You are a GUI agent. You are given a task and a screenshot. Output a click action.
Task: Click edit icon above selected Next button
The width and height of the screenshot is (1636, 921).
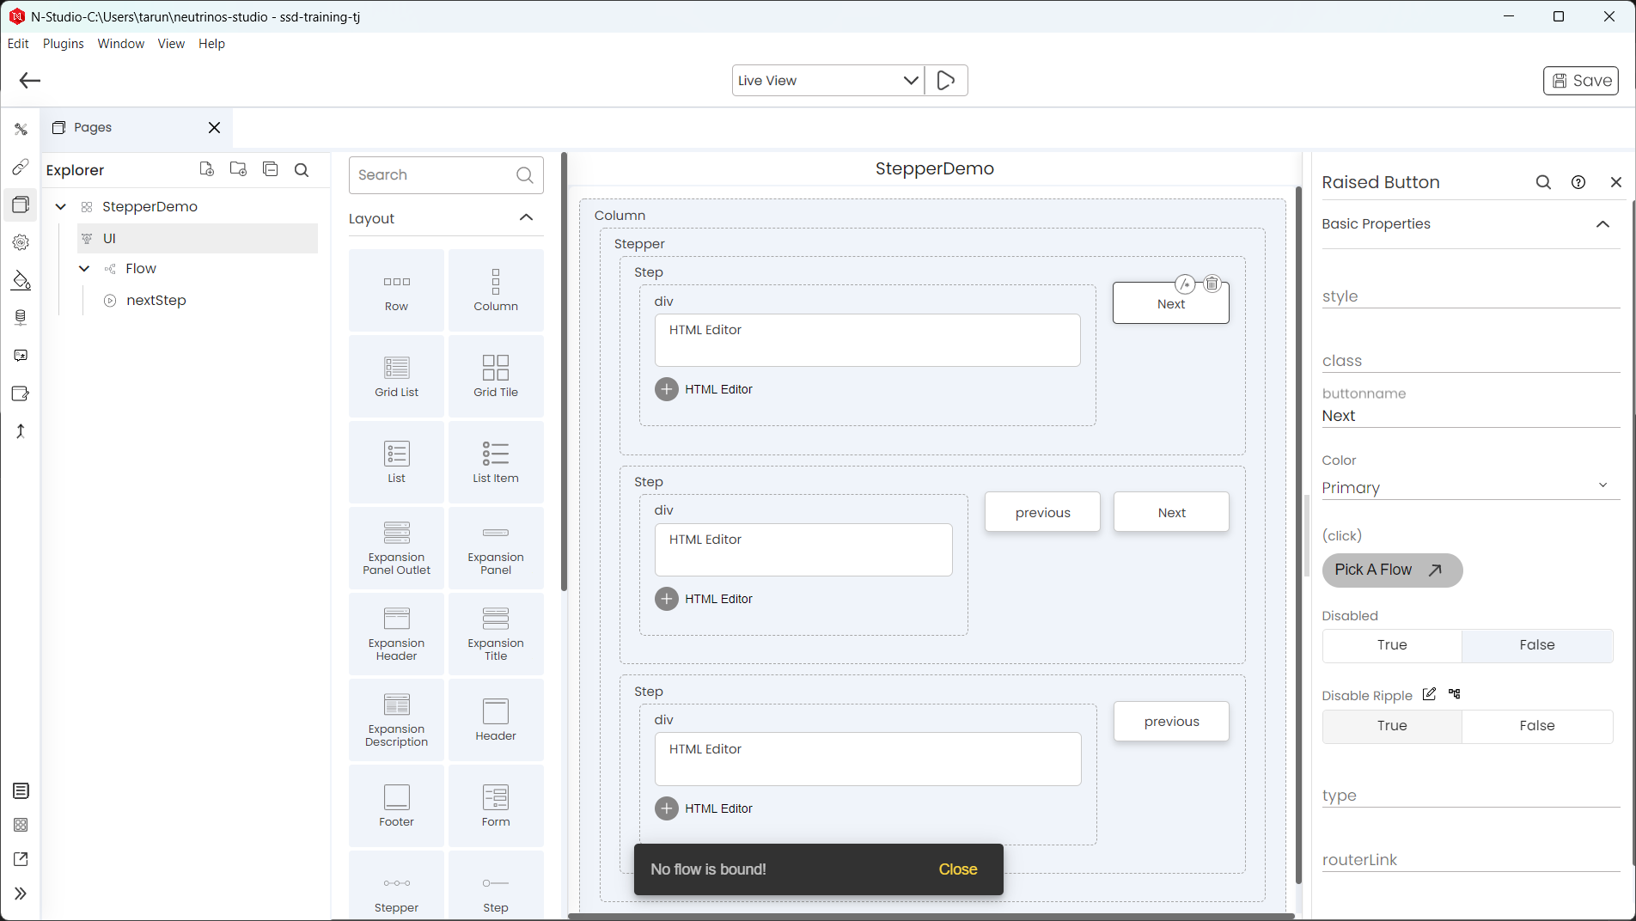pos(1185,284)
